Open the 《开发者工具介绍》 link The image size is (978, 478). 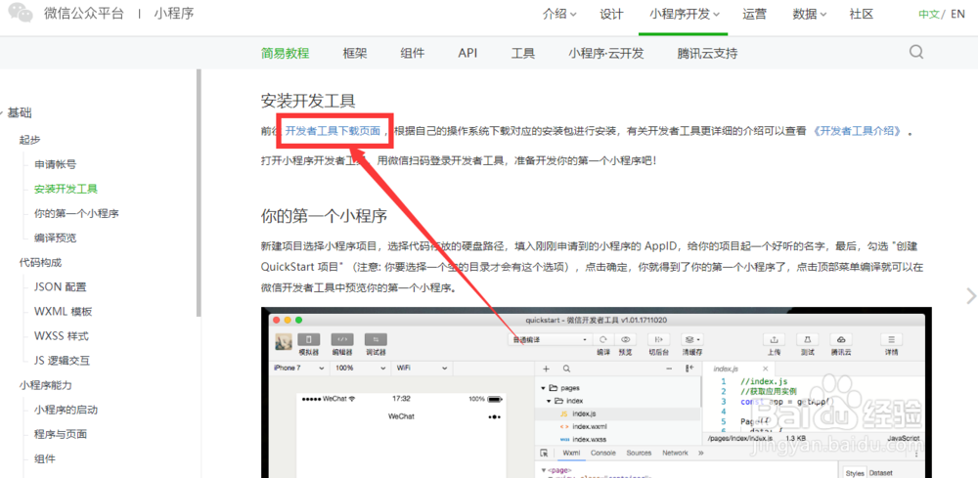point(858,131)
